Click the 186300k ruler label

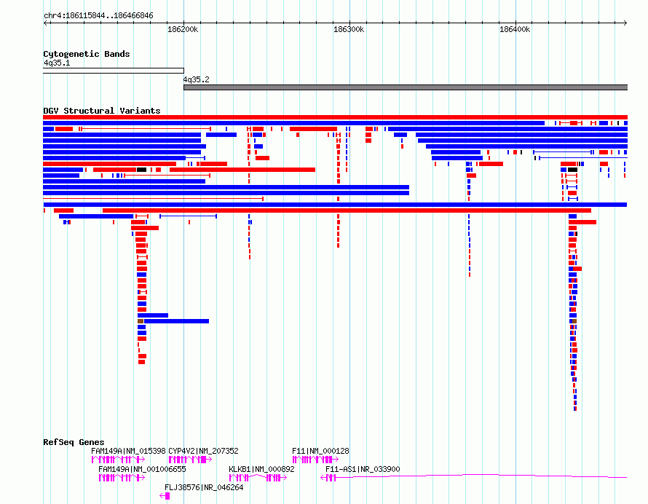pyautogui.click(x=349, y=29)
